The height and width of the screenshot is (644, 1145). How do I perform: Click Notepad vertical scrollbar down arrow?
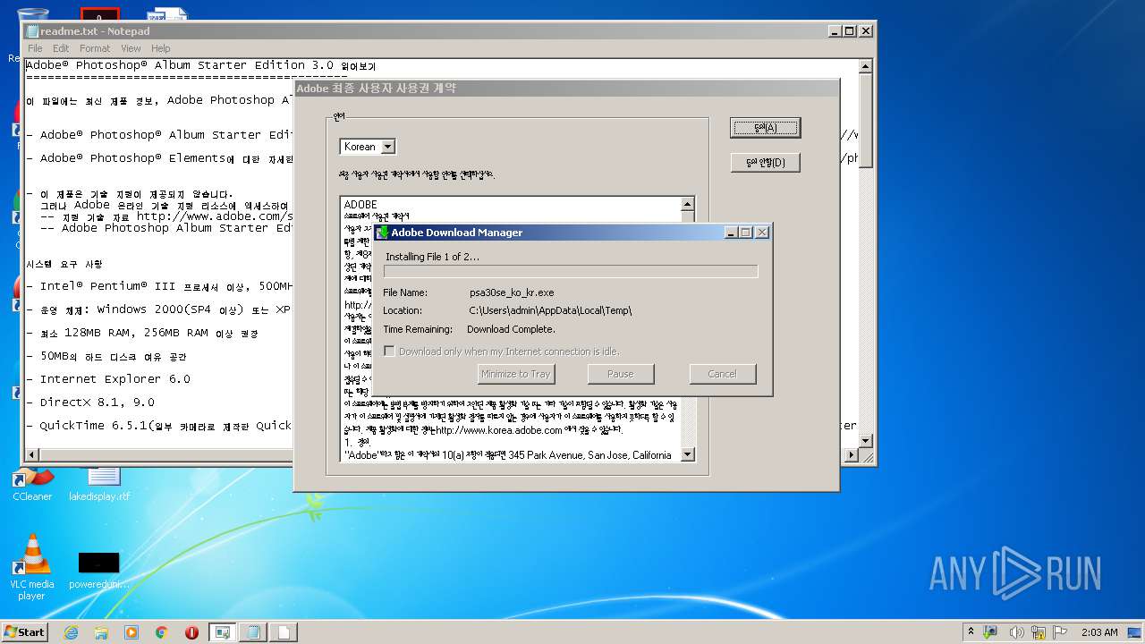coord(866,441)
